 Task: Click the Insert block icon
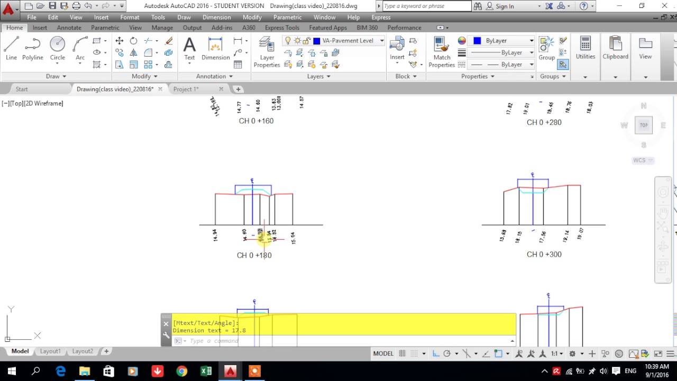coord(397,48)
